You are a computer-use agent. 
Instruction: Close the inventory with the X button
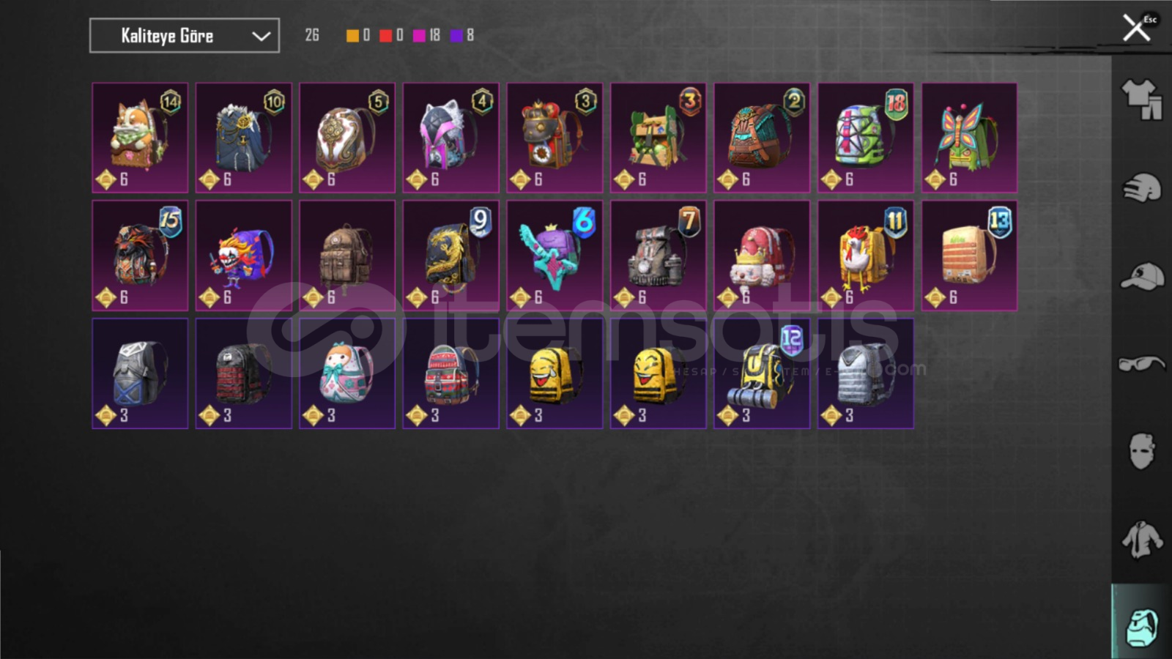pos(1137,29)
